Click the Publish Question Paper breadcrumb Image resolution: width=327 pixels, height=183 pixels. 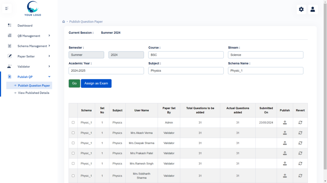pyautogui.click(x=86, y=22)
